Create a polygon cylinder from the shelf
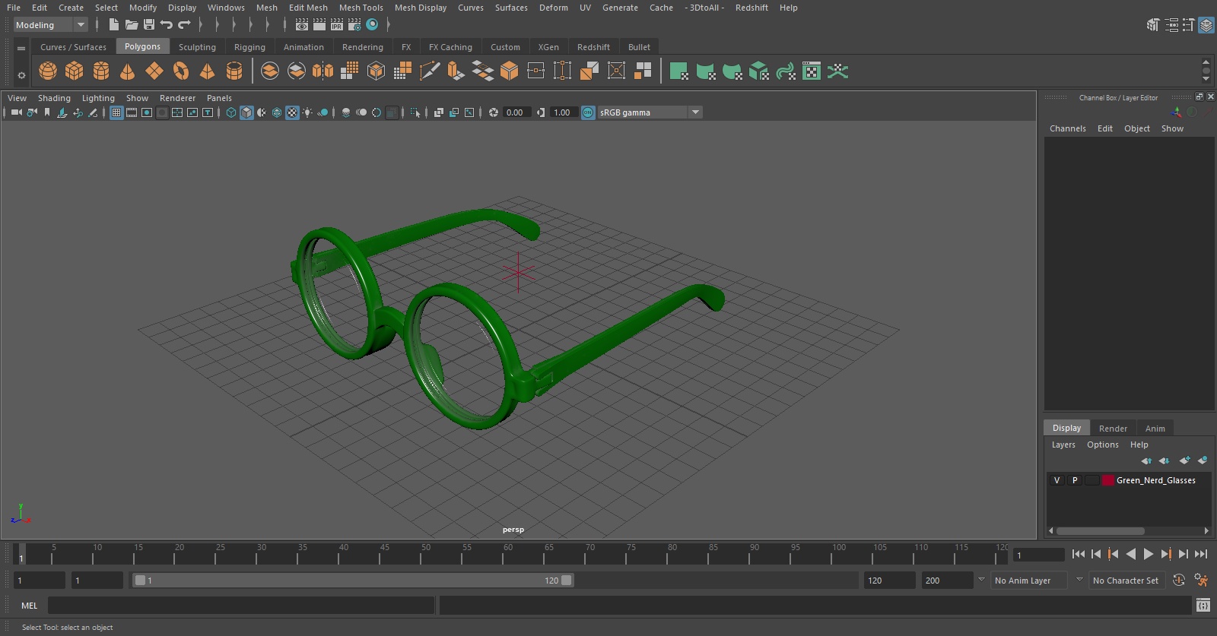The image size is (1217, 636). (101, 71)
